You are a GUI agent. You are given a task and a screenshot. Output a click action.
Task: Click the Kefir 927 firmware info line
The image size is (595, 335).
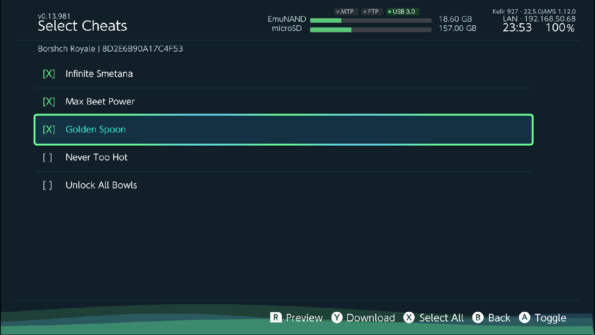(534, 12)
